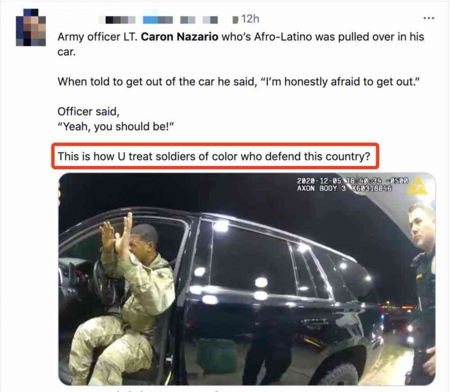Select the bold name Caron Nazario
450x392 pixels.
pyautogui.click(x=180, y=37)
